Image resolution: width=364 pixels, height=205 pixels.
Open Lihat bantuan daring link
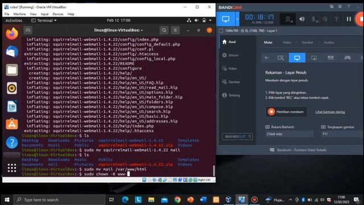pyautogui.click(x=330, y=112)
